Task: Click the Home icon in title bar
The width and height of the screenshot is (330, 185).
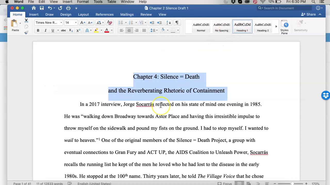Action: tap(34, 8)
